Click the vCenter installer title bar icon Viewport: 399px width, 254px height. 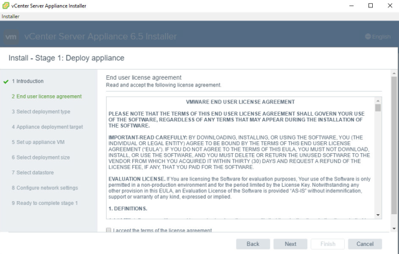click(x=6, y=6)
